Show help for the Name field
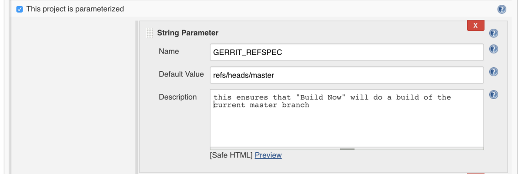Viewport: 522px width, 174px height. pyautogui.click(x=493, y=49)
